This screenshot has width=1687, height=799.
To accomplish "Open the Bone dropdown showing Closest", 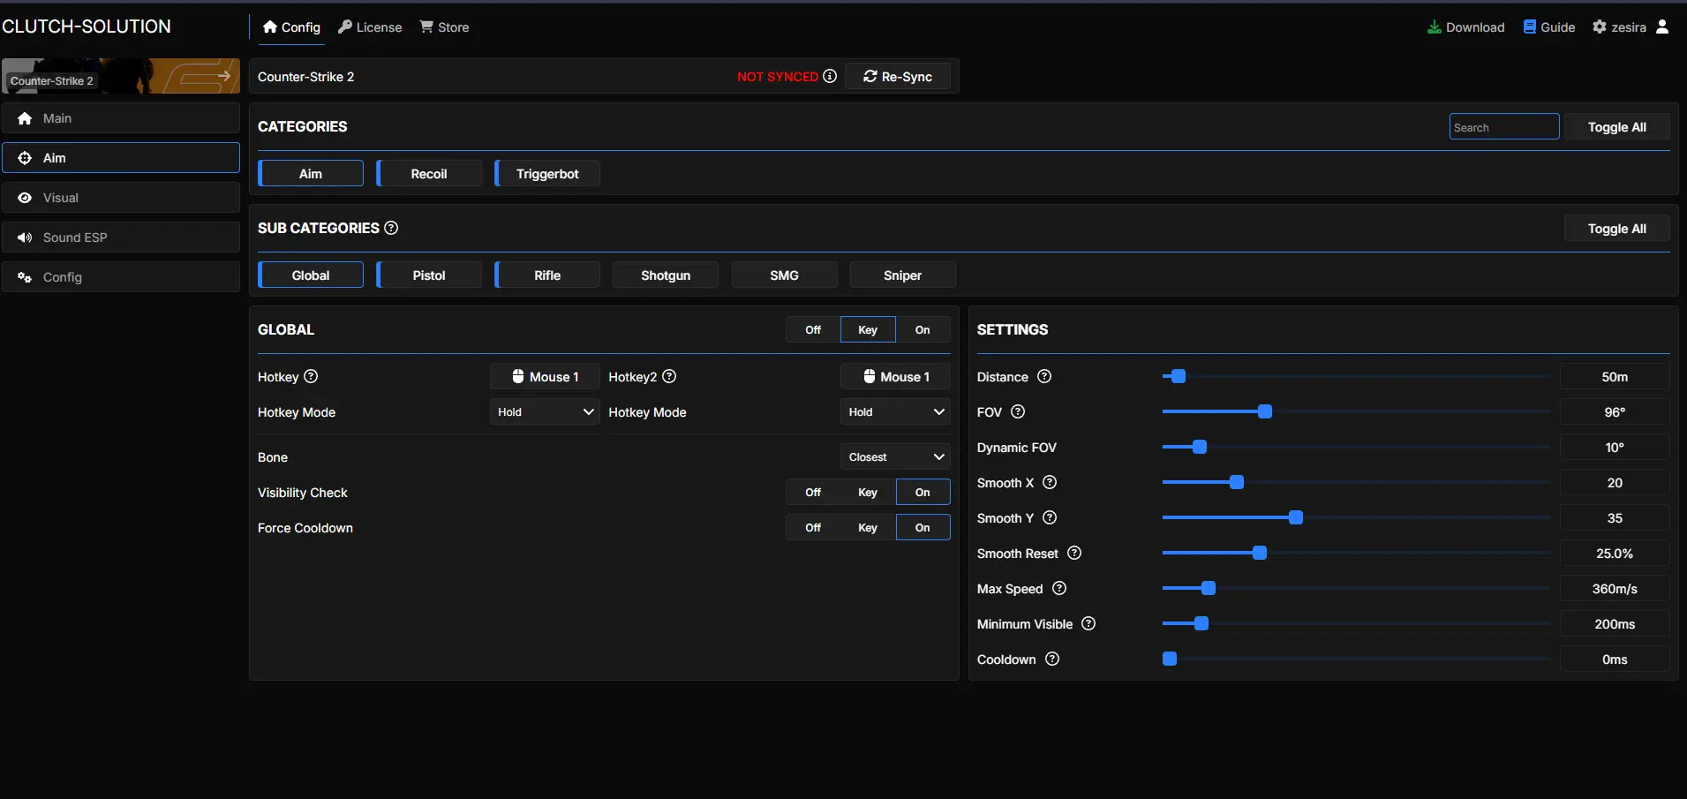I will tap(895, 457).
